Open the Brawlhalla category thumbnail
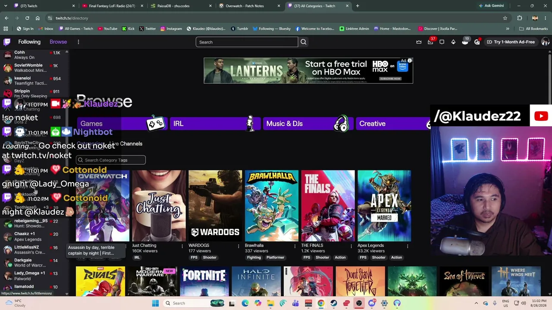The height and width of the screenshot is (310, 552). click(271, 206)
